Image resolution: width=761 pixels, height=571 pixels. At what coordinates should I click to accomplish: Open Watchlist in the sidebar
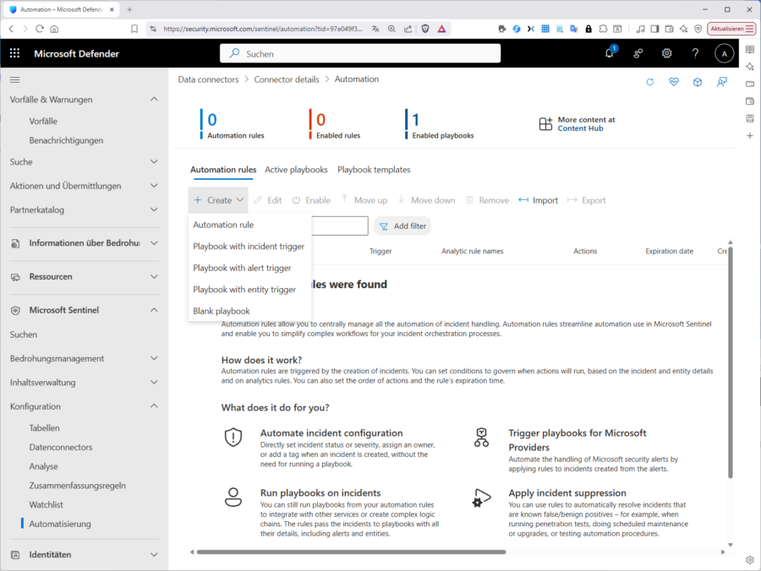click(x=47, y=504)
